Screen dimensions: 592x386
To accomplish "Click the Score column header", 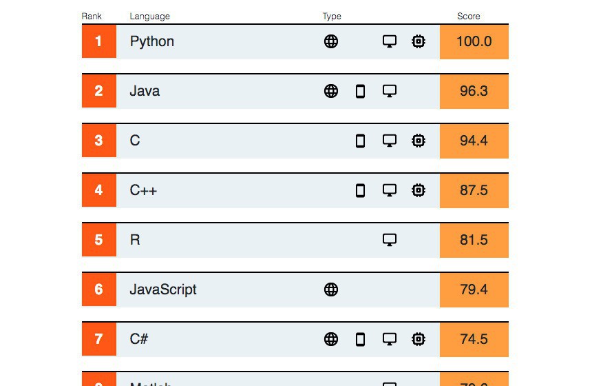I will click(469, 16).
